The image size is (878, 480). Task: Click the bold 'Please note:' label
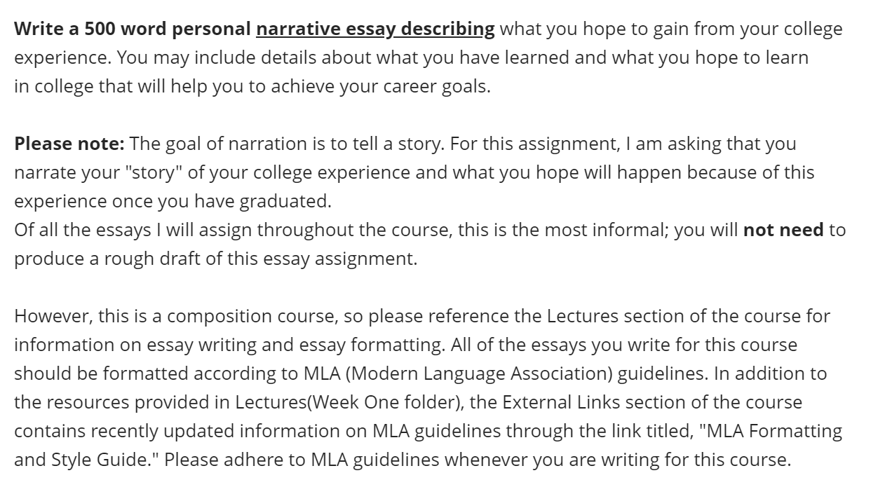tap(69, 144)
